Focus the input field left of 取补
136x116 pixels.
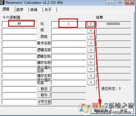click(x=19, y=95)
